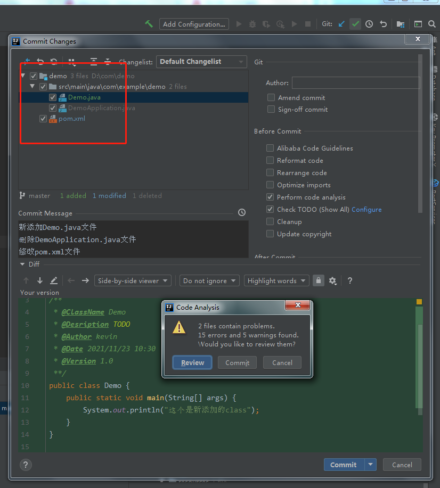Click the Expand All icon in changes toolbar
440x488 pixels.
point(94,61)
